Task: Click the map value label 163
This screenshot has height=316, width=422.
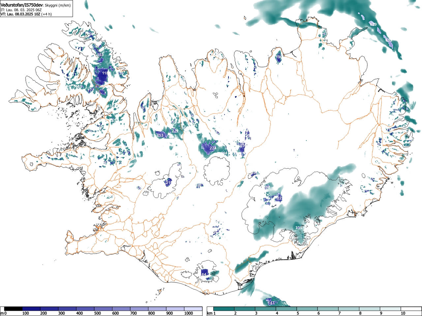Action: pos(100,55)
